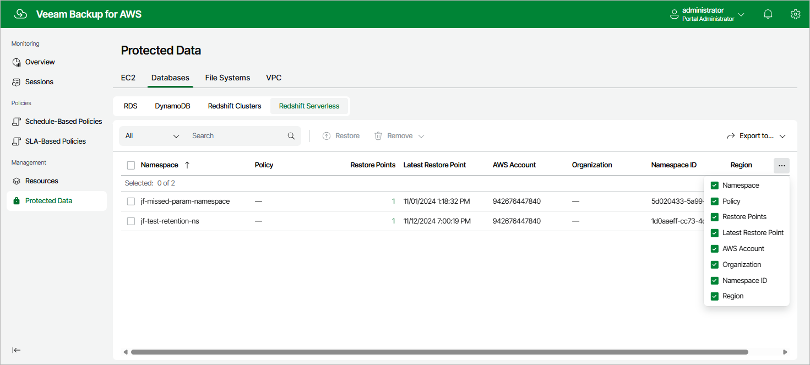Uncheck the Namespace ID column option
Viewport: 810px width, 365px height.
(x=715, y=281)
